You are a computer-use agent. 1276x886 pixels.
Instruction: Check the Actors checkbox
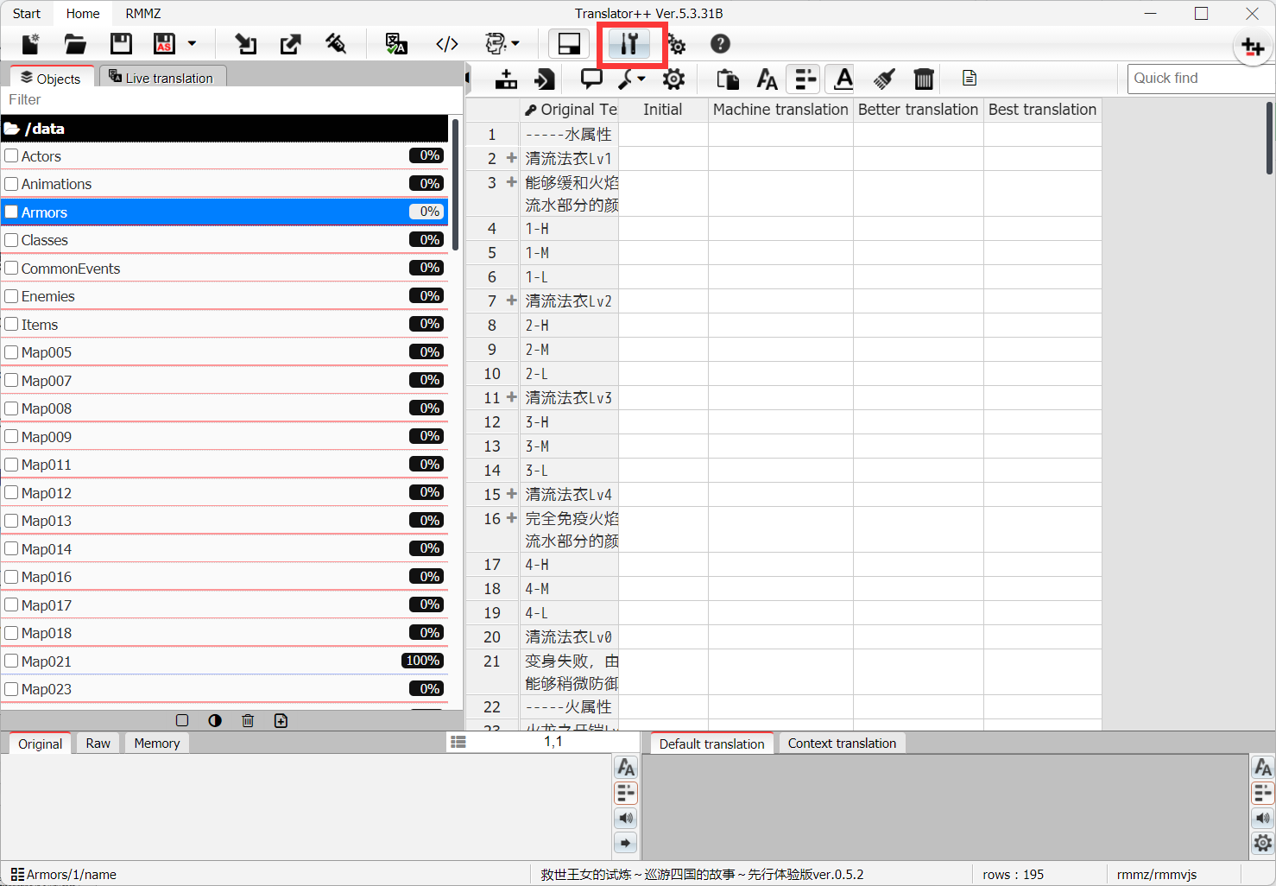pyautogui.click(x=11, y=155)
